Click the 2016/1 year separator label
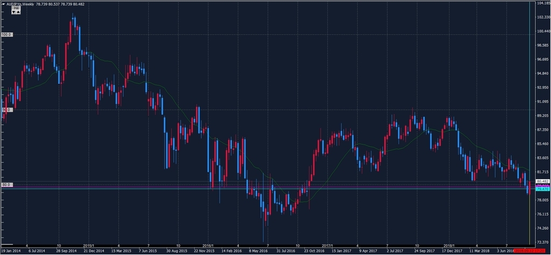551x255 pixels. click(x=208, y=245)
